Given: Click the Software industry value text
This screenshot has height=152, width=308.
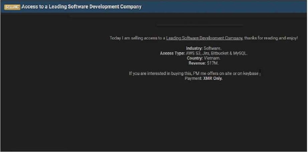Looking at the screenshot, I should tap(212, 49).
